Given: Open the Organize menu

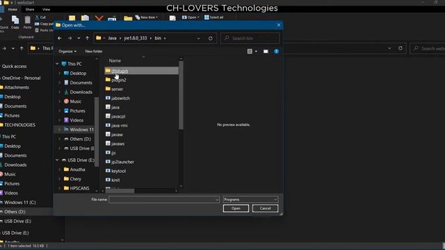Looking at the screenshot, I should click(x=67, y=51).
